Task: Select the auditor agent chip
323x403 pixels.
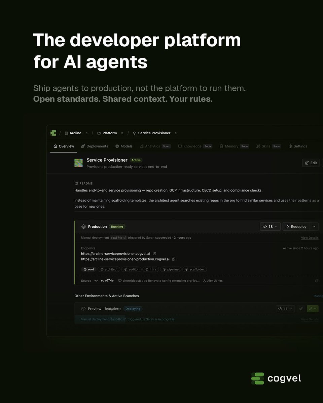Action: (131, 269)
